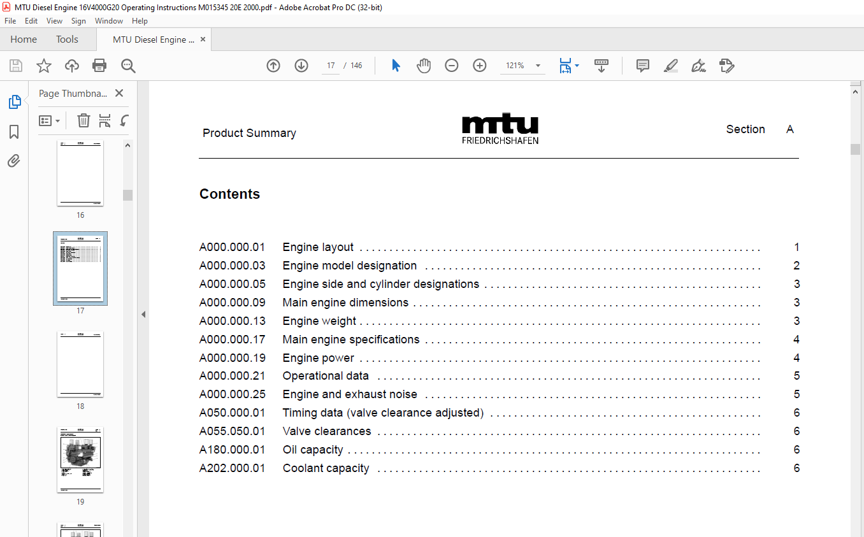Add a comment sticky note
The width and height of the screenshot is (864, 537).
coord(643,66)
